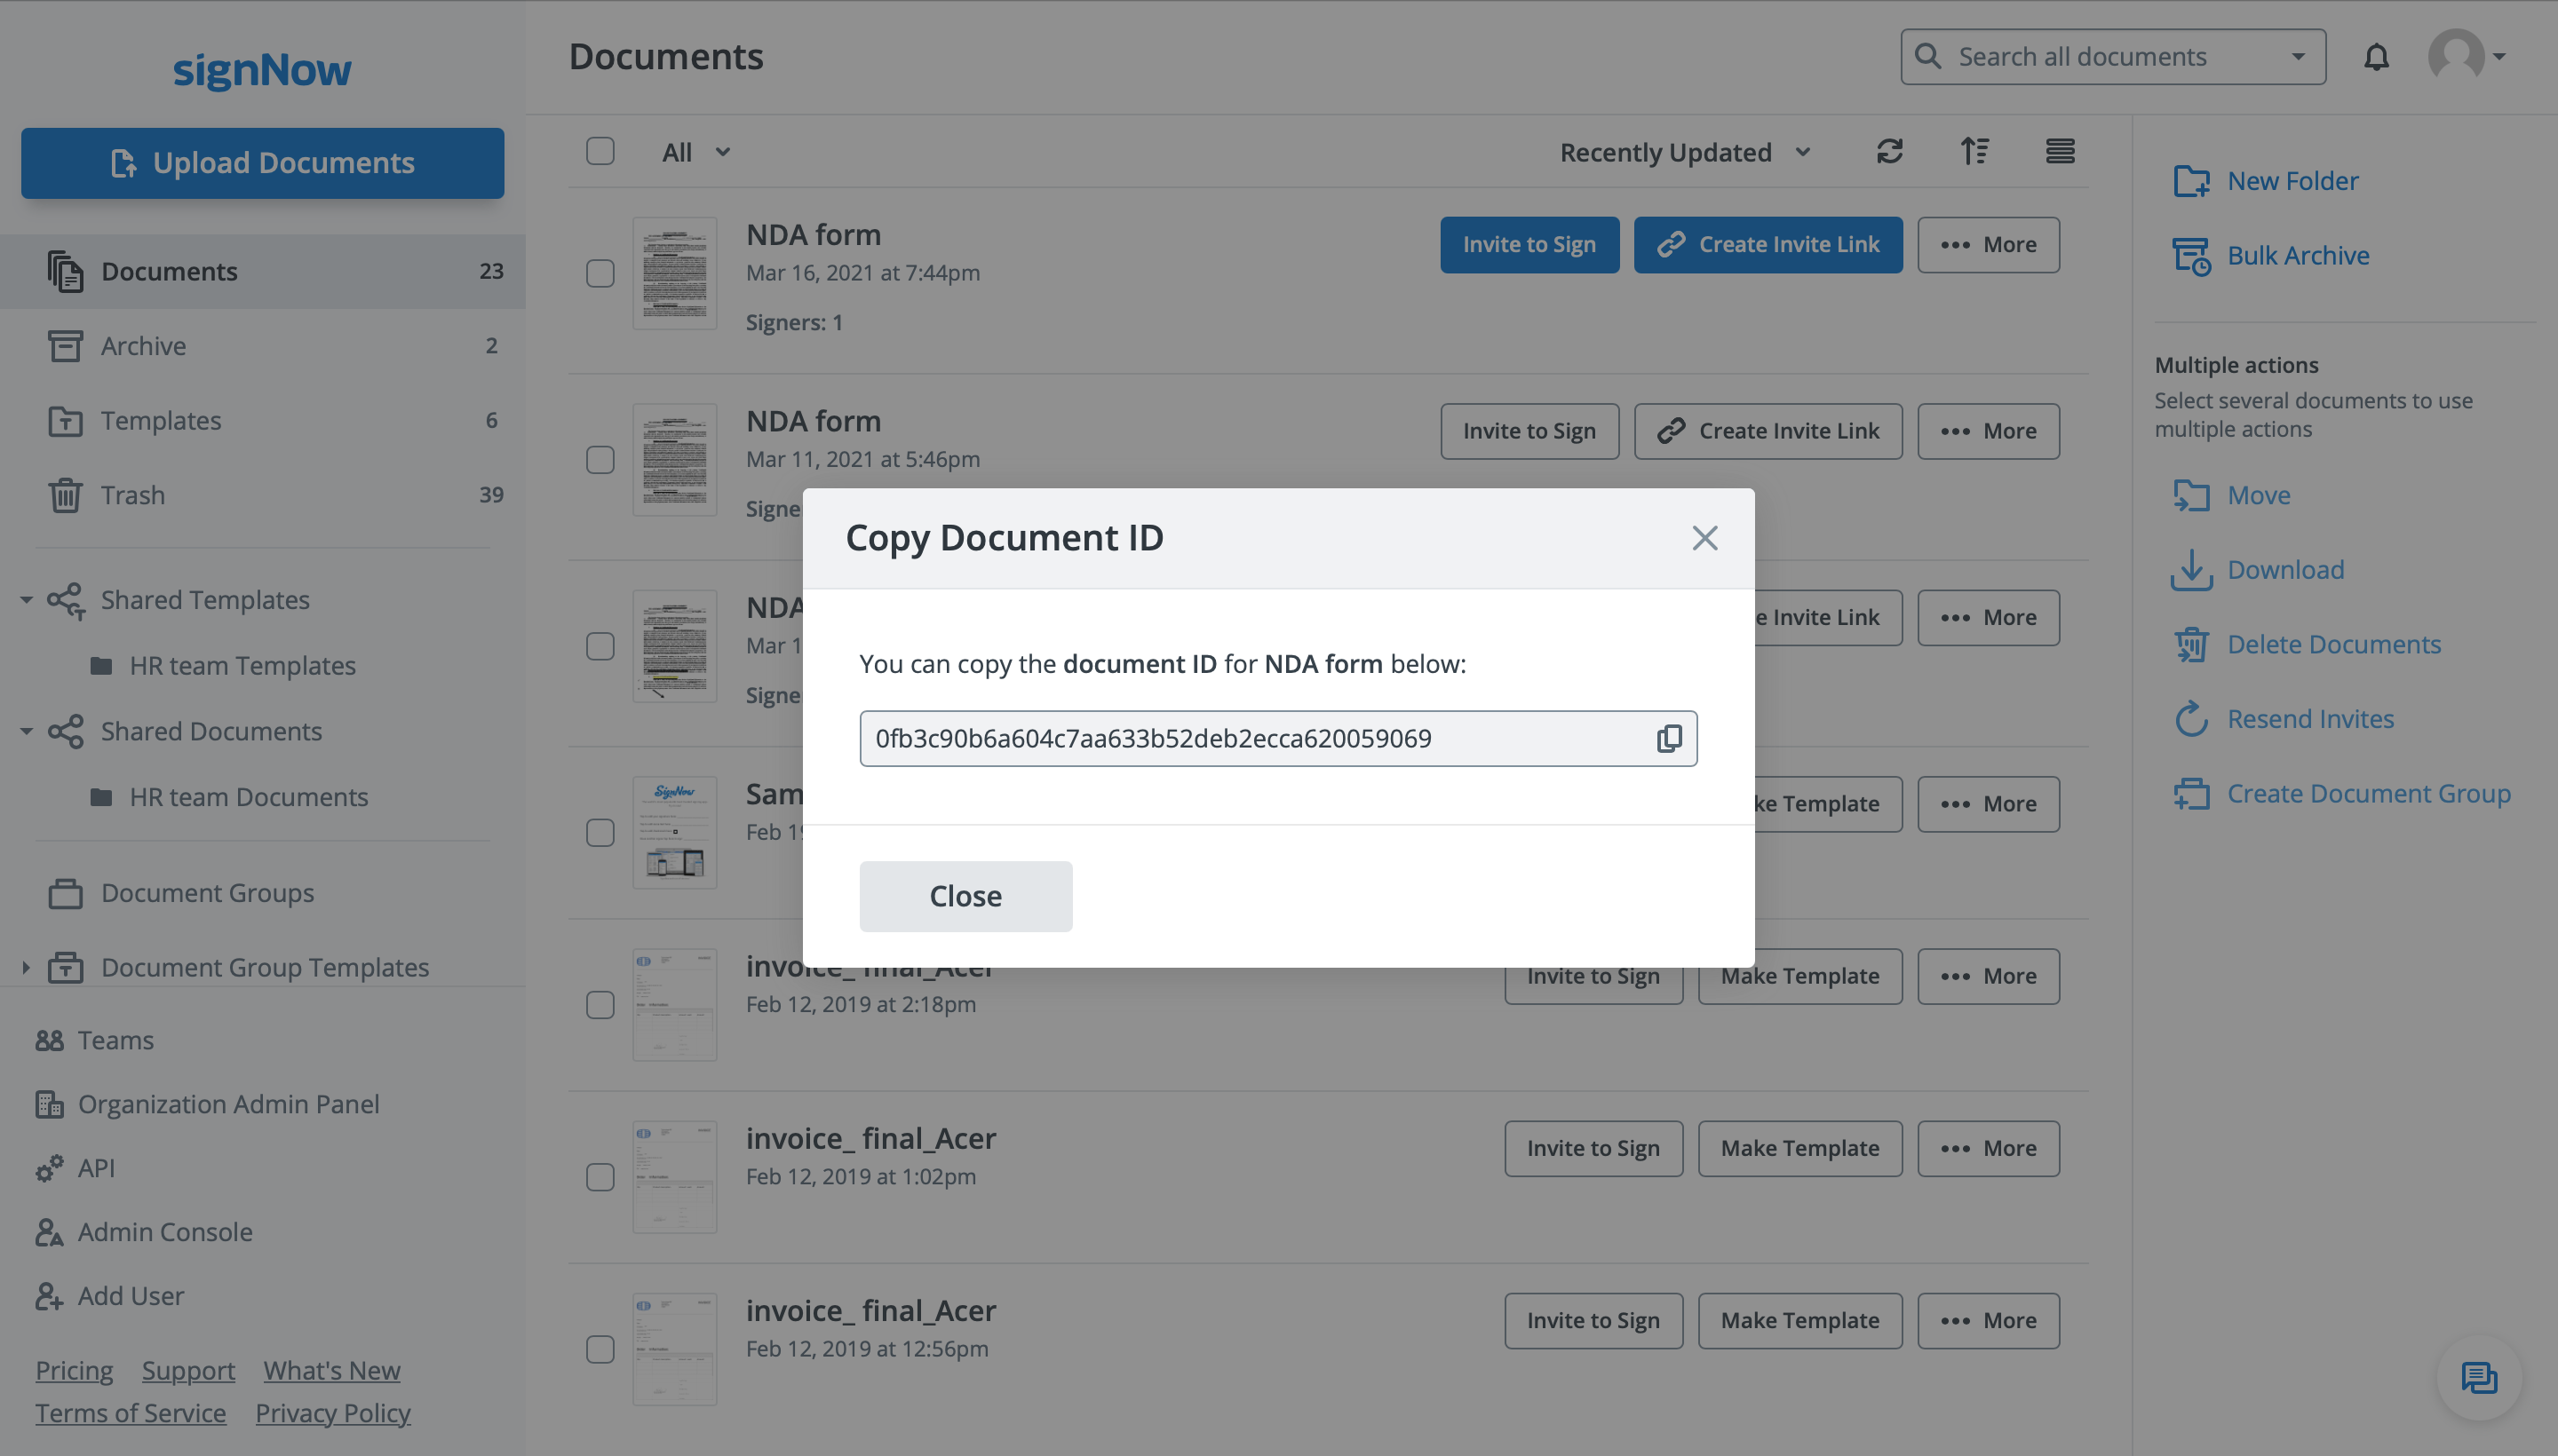Click the notifications bell icon
Viewport: 2558px width, 1456px height.
click(2376, 57)
